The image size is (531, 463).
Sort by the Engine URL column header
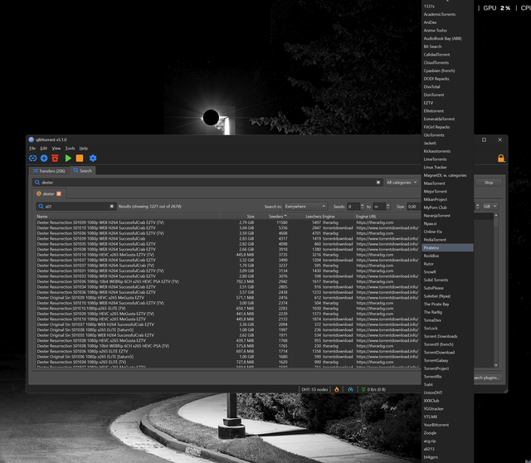(387, 217)
